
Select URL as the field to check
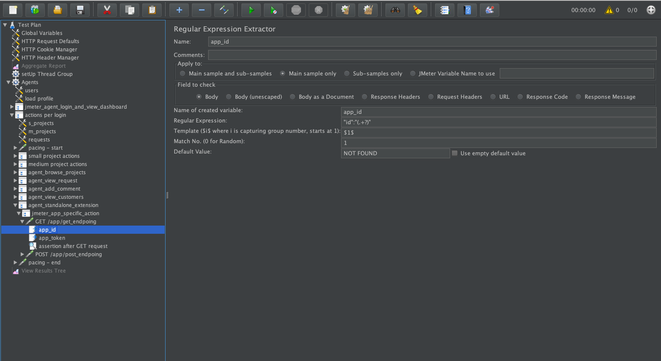pyautogui.click(x=492, y=97)
